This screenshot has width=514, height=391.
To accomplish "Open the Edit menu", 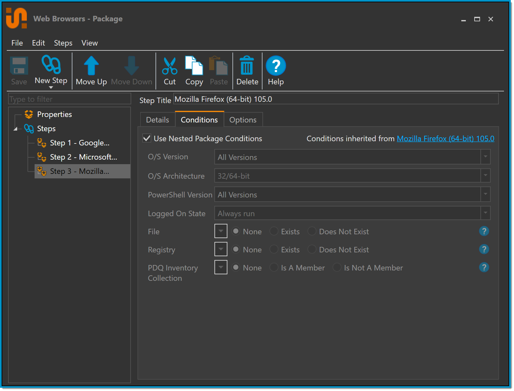I will tap(38, 43).
